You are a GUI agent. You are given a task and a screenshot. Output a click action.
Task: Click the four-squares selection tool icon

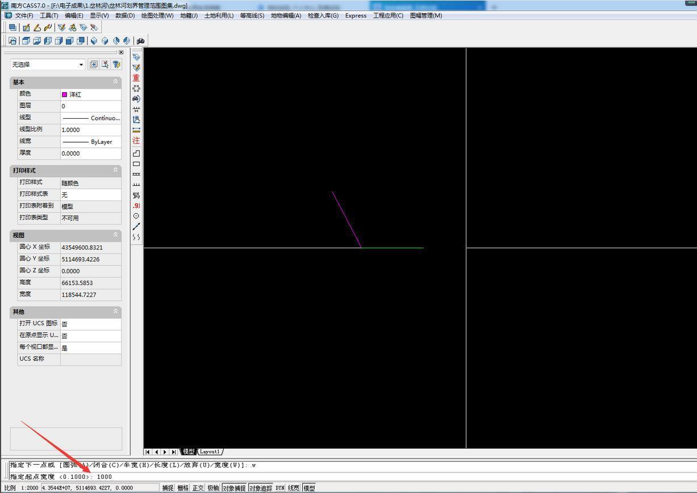(136, 89)
